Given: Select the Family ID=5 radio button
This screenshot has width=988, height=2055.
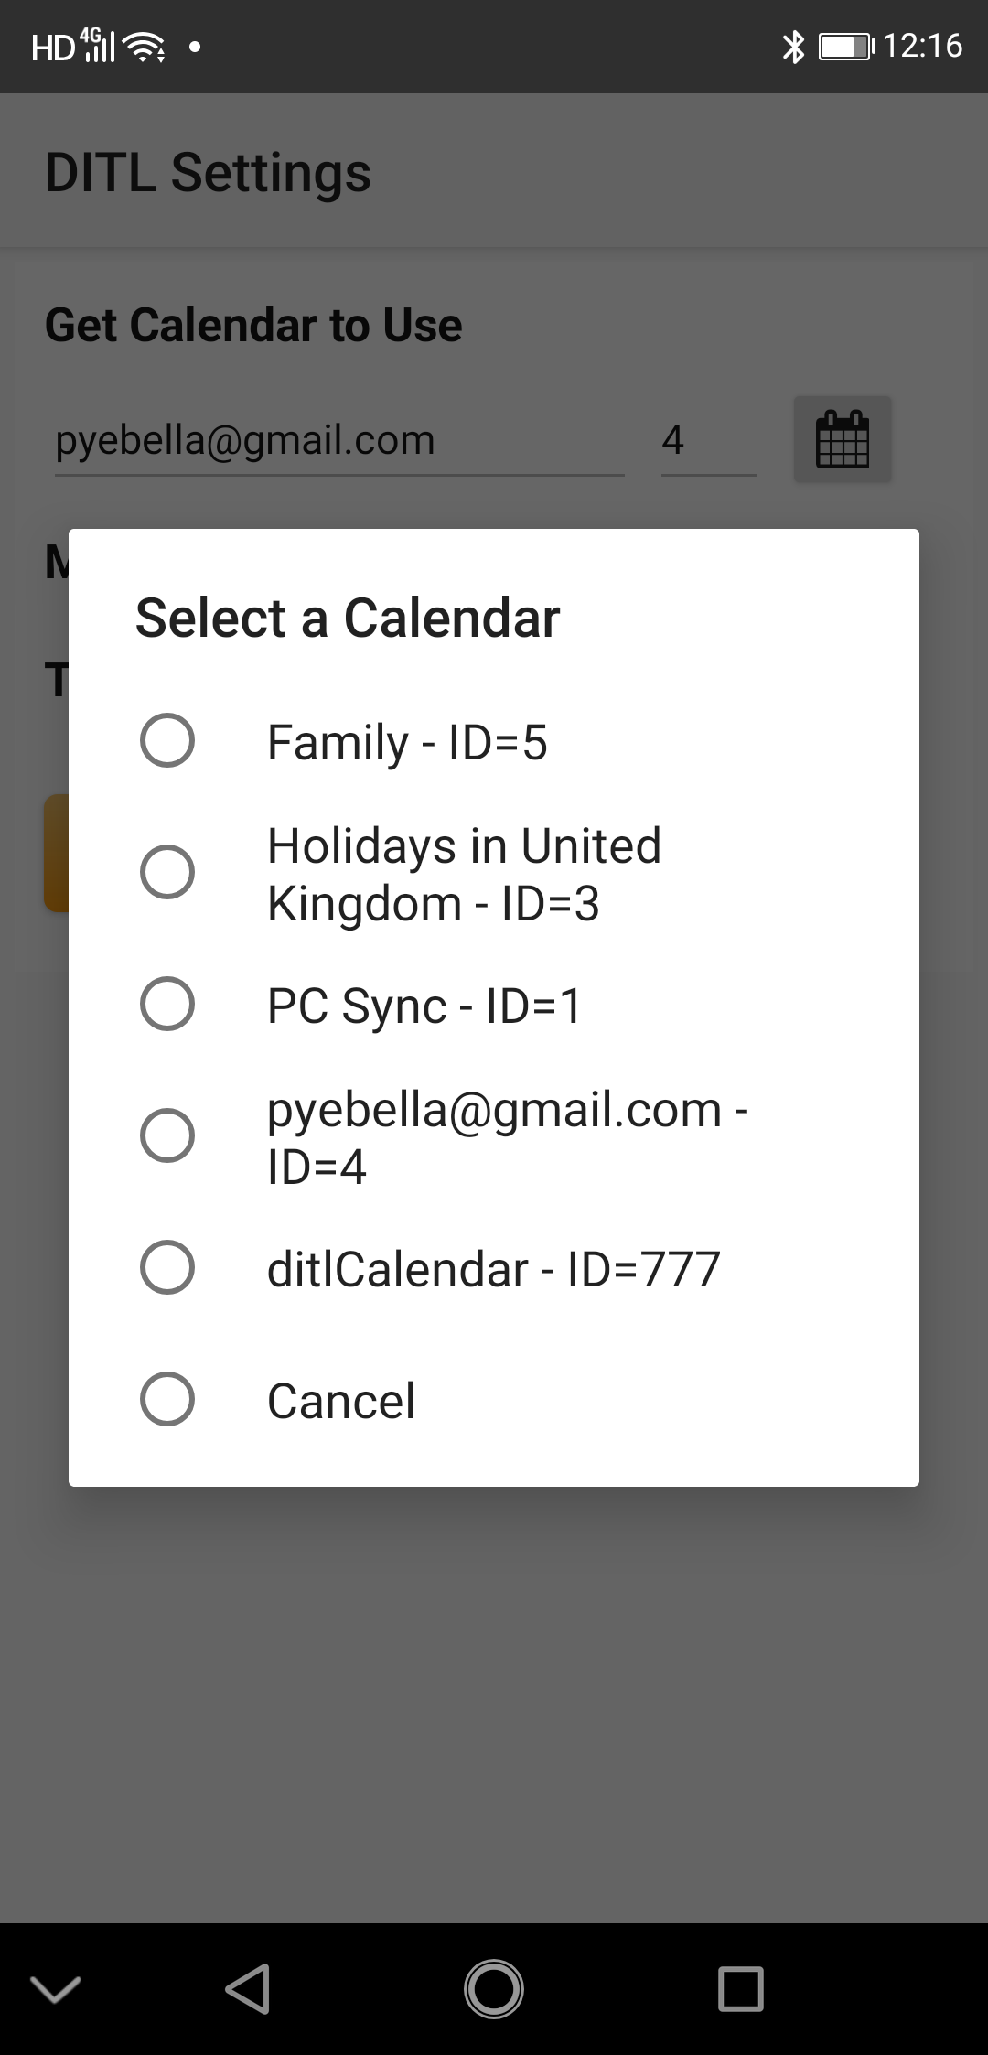Looking at the screenshot, I should tap(167, 740).
